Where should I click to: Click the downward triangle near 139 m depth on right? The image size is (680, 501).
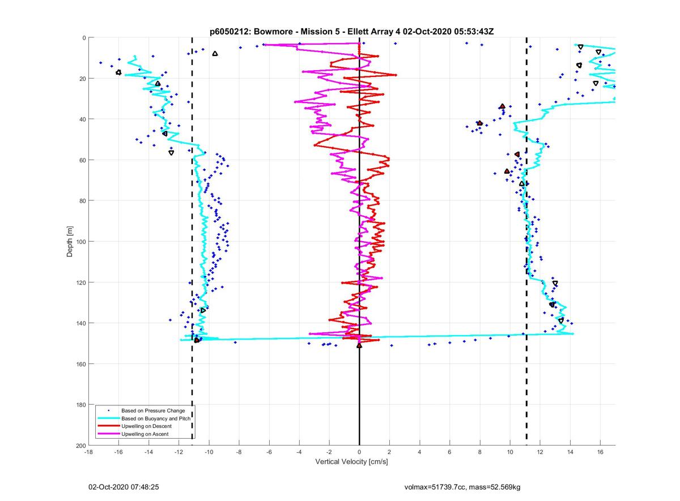(561, 320)
